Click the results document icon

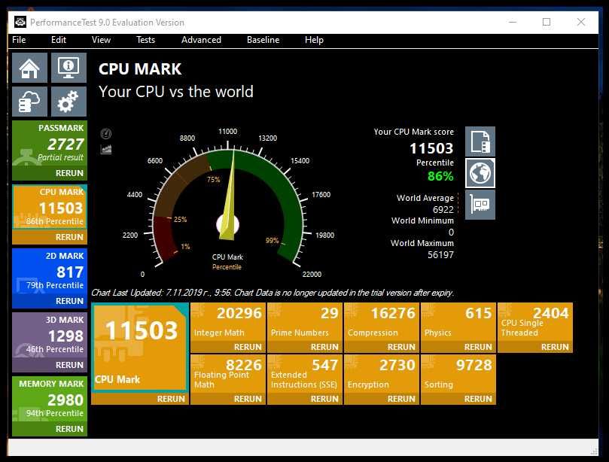[x=480, y=141]
